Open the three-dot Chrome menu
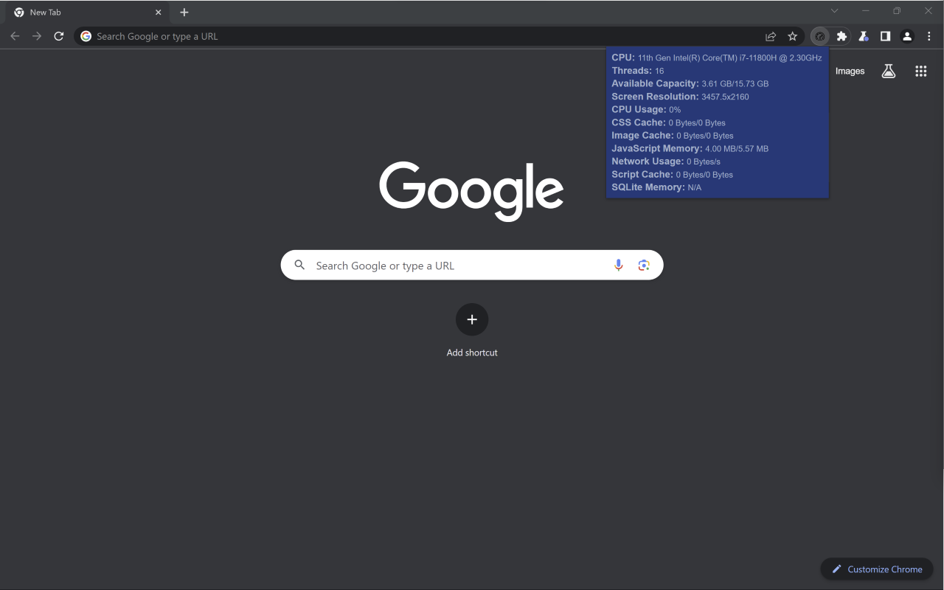Screen dimensions: 944x590 click(x=929, y=35)
